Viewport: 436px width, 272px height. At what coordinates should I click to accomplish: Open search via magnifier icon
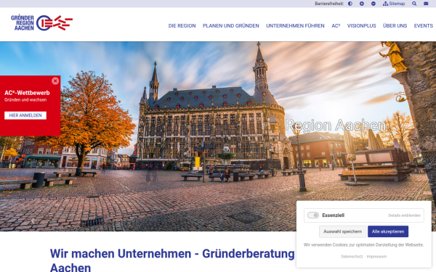[414, 4]
